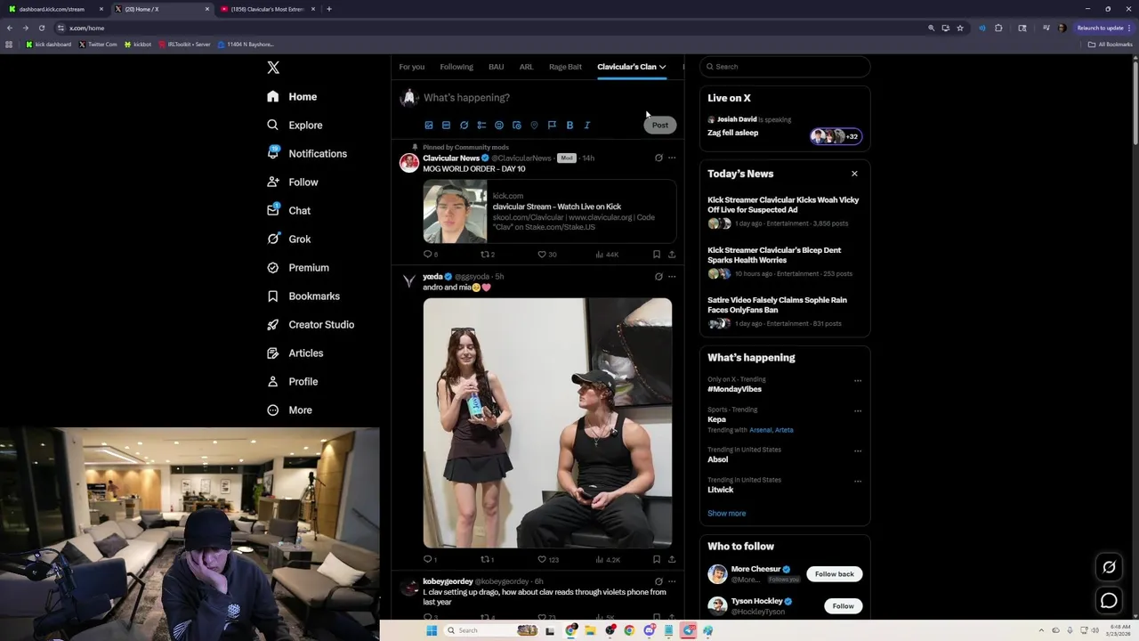Open the Windows Start menu
Viewport: 1139px width, 641px height.
pyautogui.click(x=432, y=630)
